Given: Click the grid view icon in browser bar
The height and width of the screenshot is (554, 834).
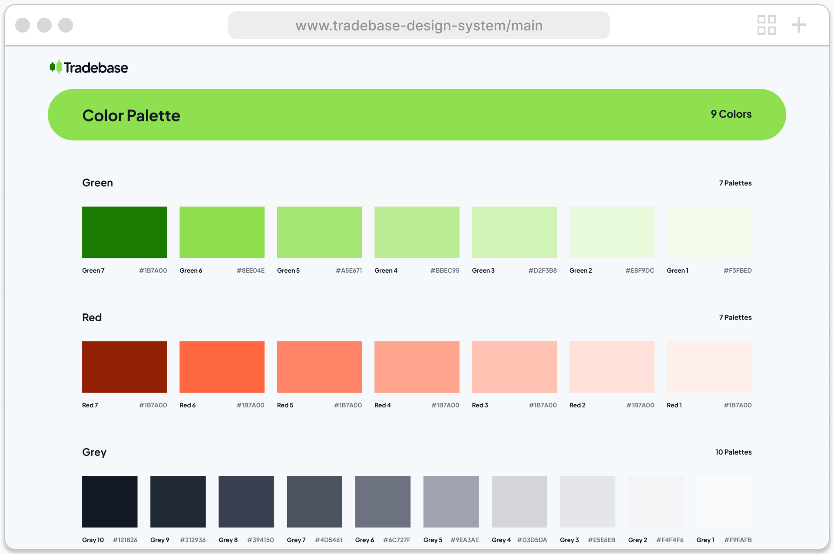Looking at the screenshot, I should click(x=767, y=25).
